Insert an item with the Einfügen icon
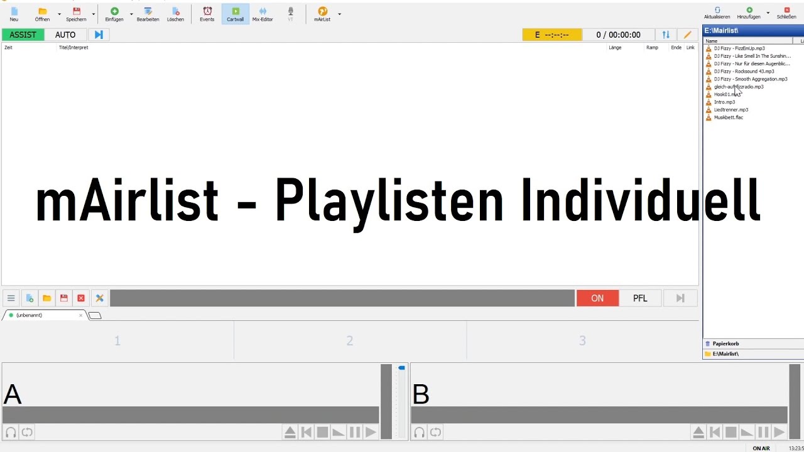Viewport: 804px width, 452px height. pos(114,14)
